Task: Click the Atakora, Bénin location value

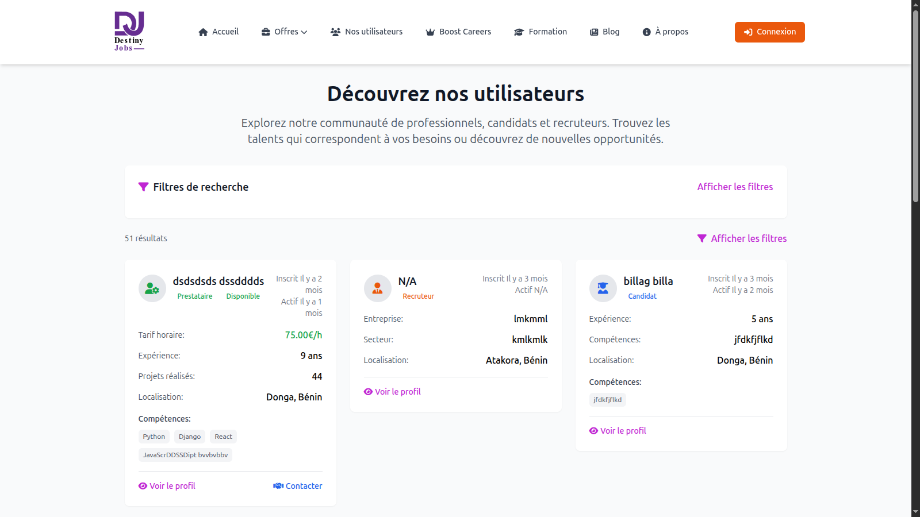Action: pos(517,360)
